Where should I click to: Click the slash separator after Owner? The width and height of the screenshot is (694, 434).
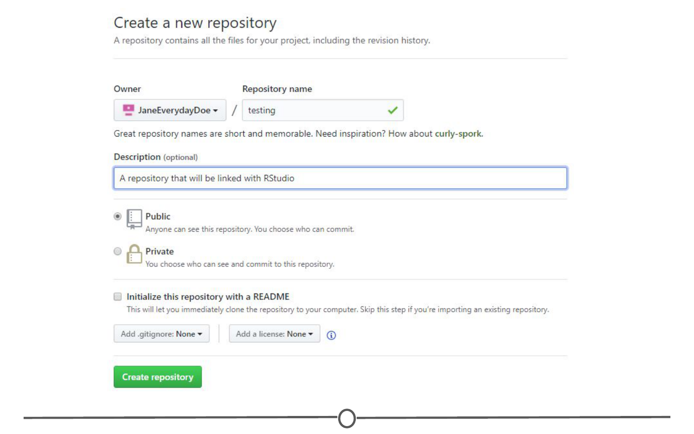(235, 110)
